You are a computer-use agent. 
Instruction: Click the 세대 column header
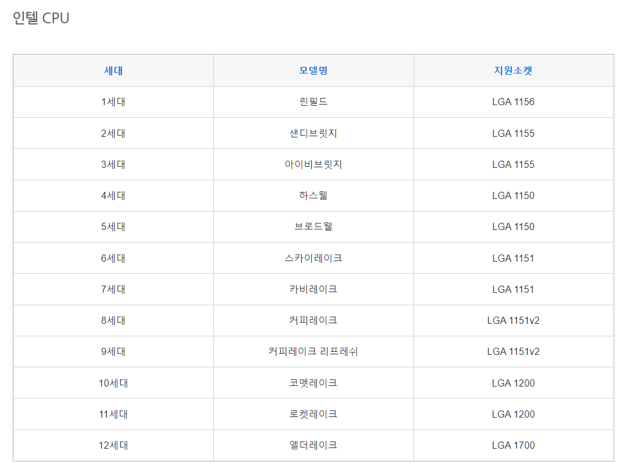click(x=113, y=70)
